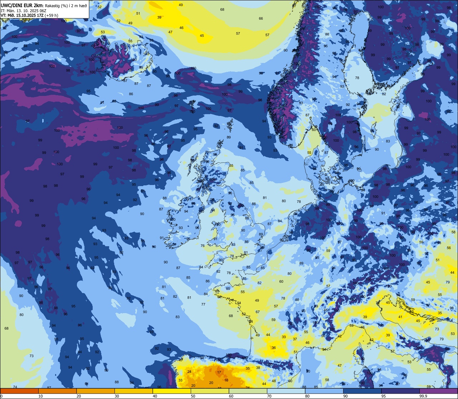Select the 50–60 yellow-green legend swatch
458x399 pixels.
(x=210, y=391)
